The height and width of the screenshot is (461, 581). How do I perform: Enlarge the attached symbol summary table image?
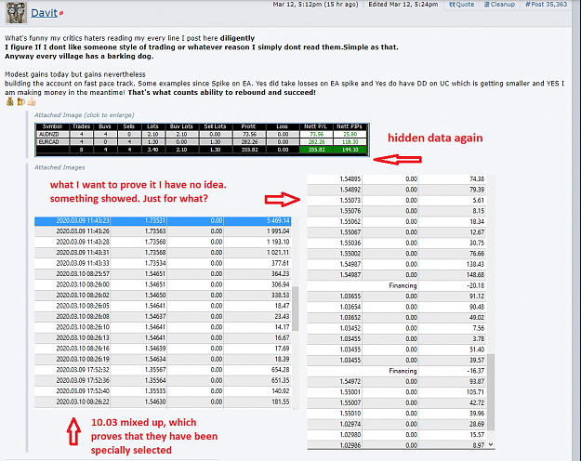tap(202, 139)
